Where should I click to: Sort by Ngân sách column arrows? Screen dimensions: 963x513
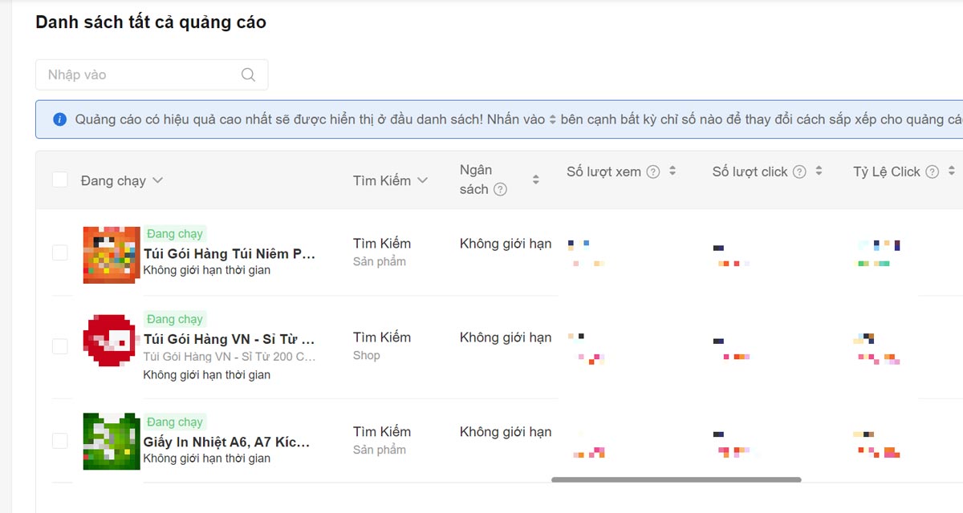536,180
